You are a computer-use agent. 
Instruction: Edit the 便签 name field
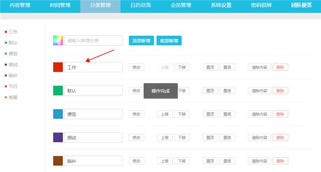tap(94, 114)
